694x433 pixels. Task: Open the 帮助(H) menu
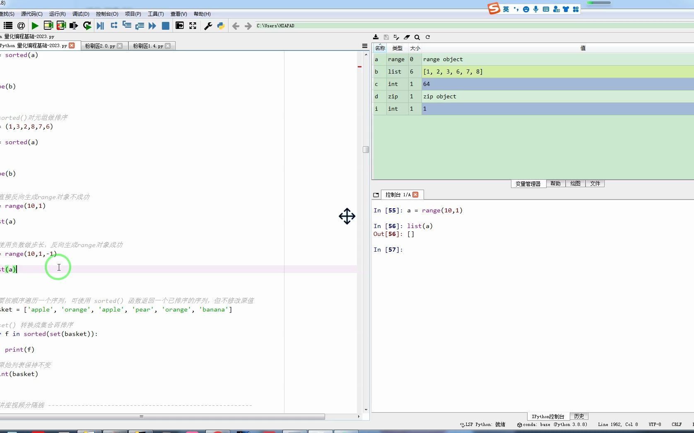click(x=202, y=14)
